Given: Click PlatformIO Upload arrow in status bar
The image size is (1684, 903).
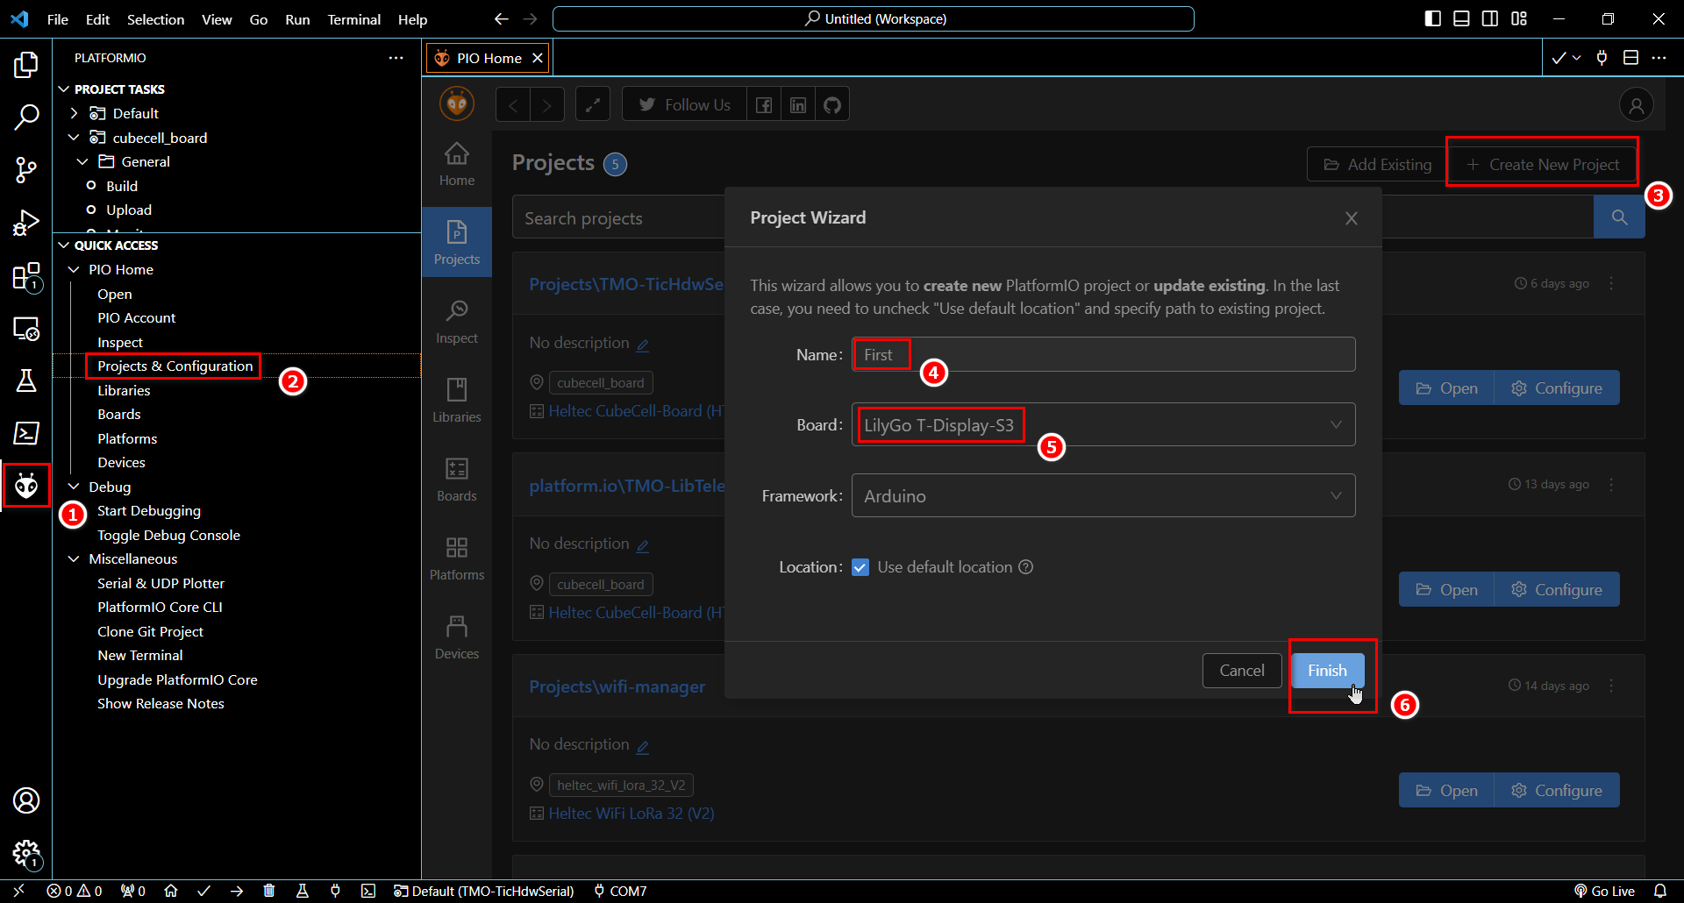Looking at the screenshot, I should pos(237,891).
